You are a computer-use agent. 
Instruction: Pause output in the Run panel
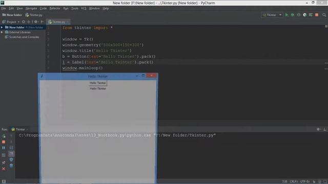(4, 148)
